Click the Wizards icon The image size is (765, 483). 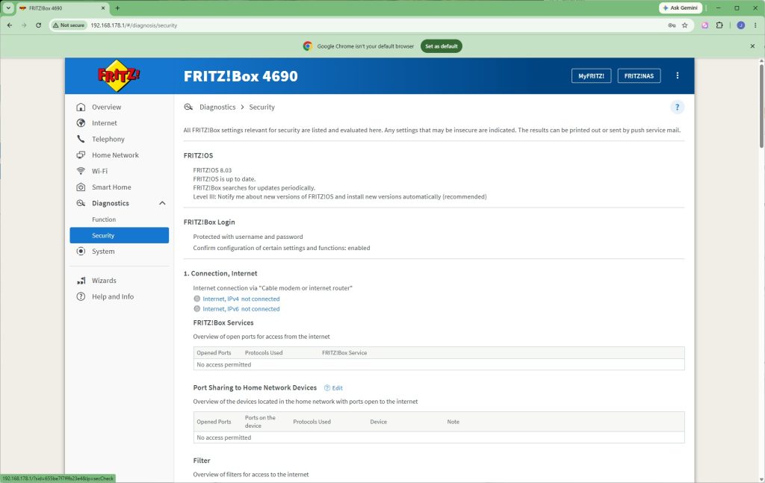pyautogui.click(x=81, y=281)
